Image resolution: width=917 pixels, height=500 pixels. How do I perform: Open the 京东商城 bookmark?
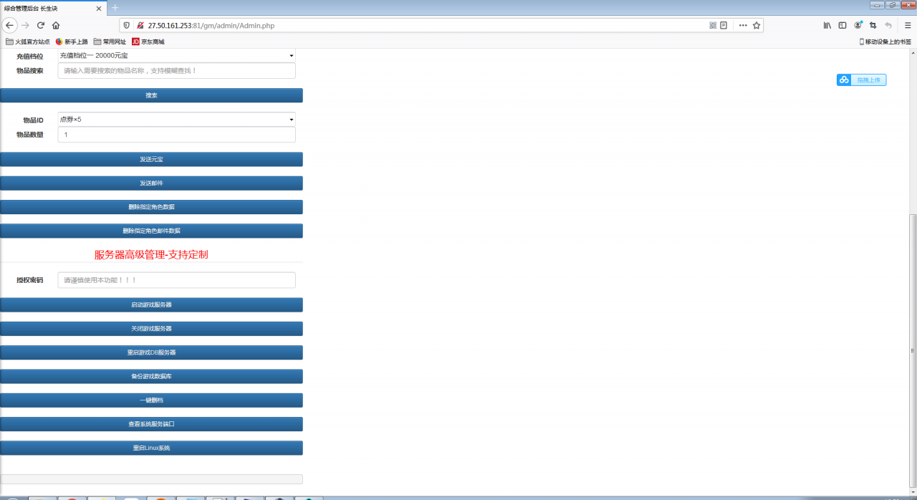(148, 42)
